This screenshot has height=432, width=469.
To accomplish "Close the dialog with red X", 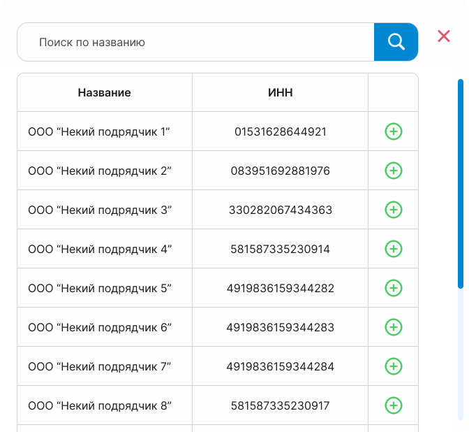I will pos(444,36).
